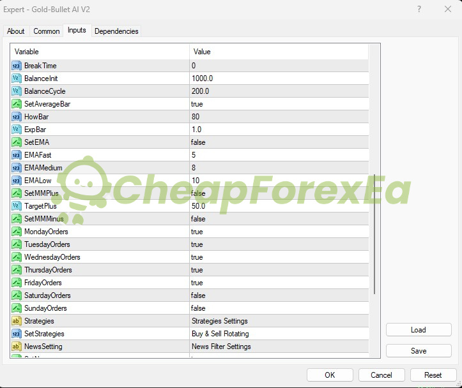Toggle the MondayOrders true value
Viewport: 462px width, 388px height.
(x=279, y=232)
